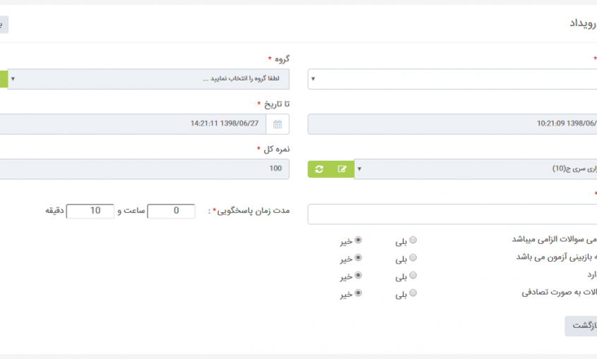This screenshot has width=597, height=359.
Task: Select بلی for صورت تصادفی option
Action: click(413, 293)
